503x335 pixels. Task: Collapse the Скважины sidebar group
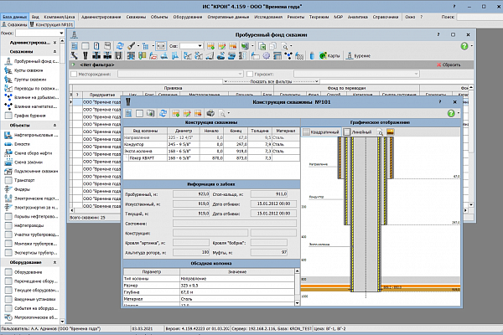point(54,52)
